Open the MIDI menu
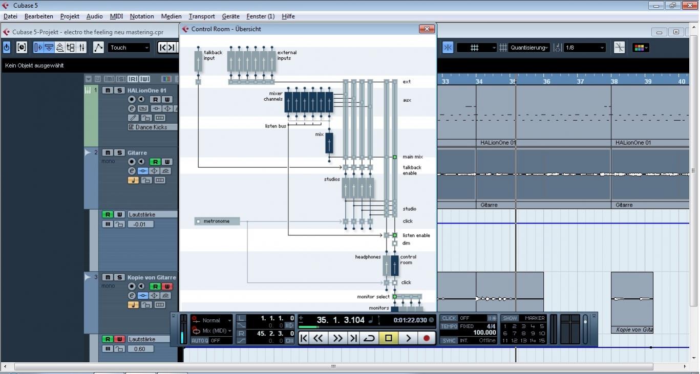Viewport: 700px width, 374px height. pos(117,16)
